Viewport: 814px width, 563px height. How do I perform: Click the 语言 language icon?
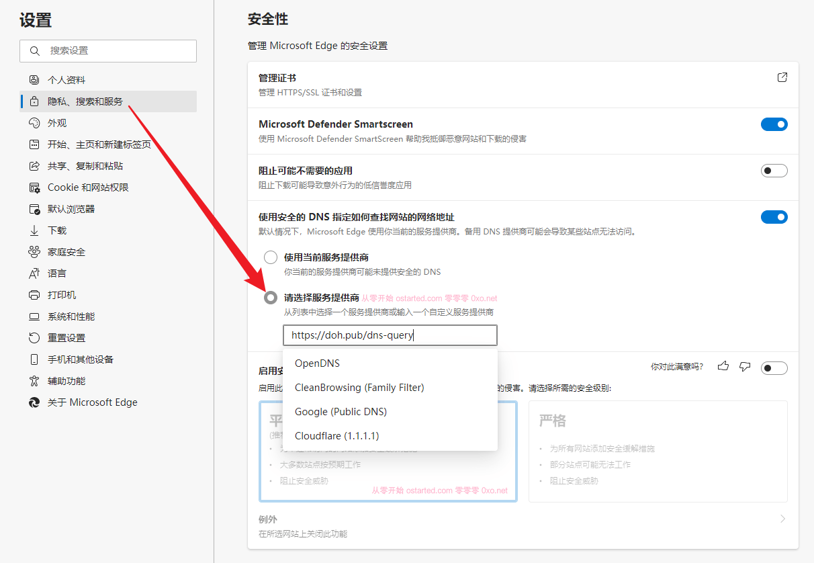[34, 273]
